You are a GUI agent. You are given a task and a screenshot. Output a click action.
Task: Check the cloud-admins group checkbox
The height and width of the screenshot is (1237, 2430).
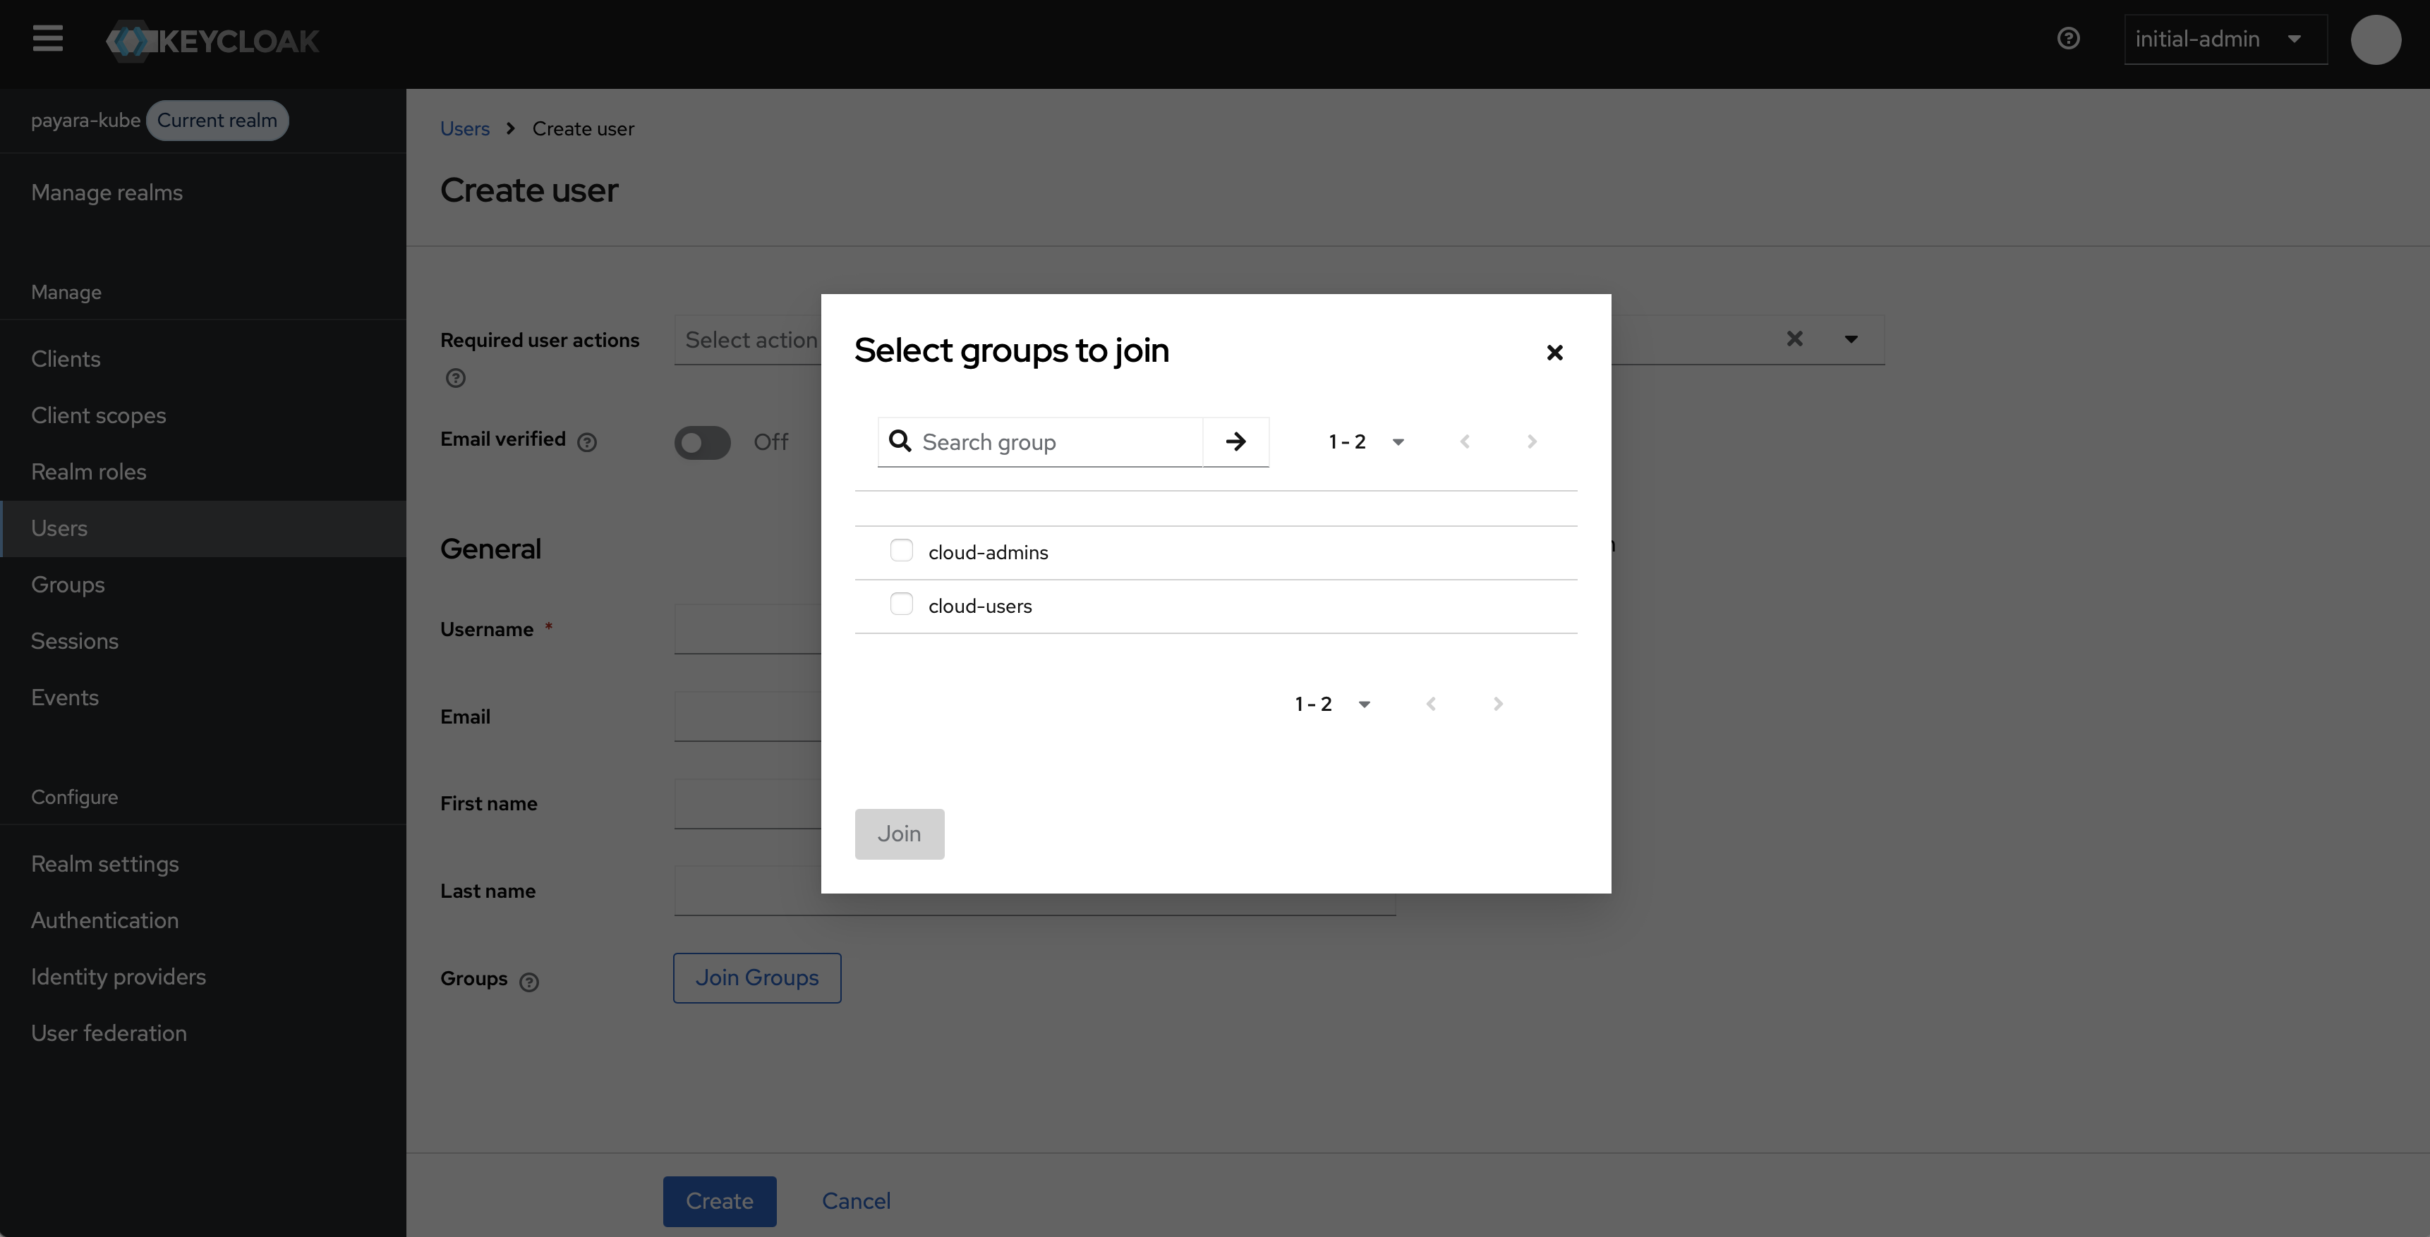901,551
